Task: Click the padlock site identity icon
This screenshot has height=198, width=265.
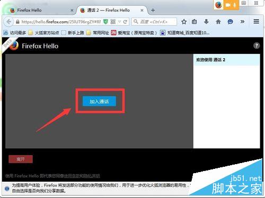Action: point(17,22)
